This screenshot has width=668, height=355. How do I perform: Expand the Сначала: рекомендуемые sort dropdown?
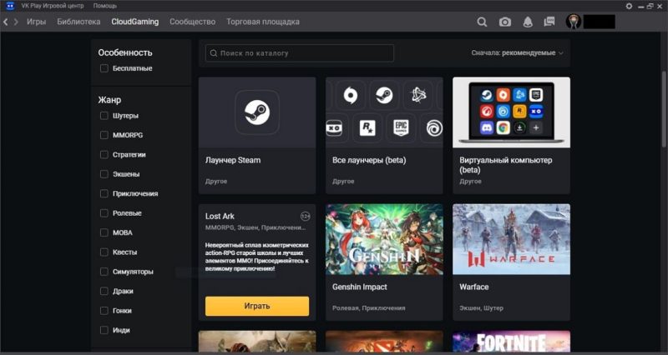pos(517,53)
